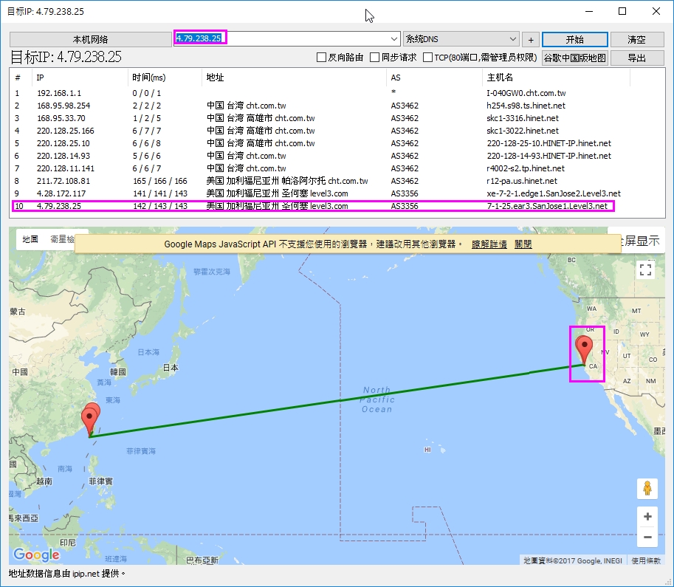Toggle the map fullscreen icon
The image size is (674, 587).
pos(645,270)
